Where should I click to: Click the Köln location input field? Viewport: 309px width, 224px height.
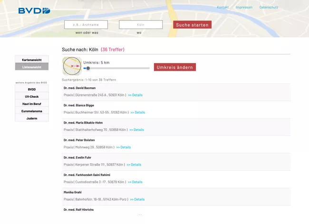pyautogui.click(x=141, y=25)
